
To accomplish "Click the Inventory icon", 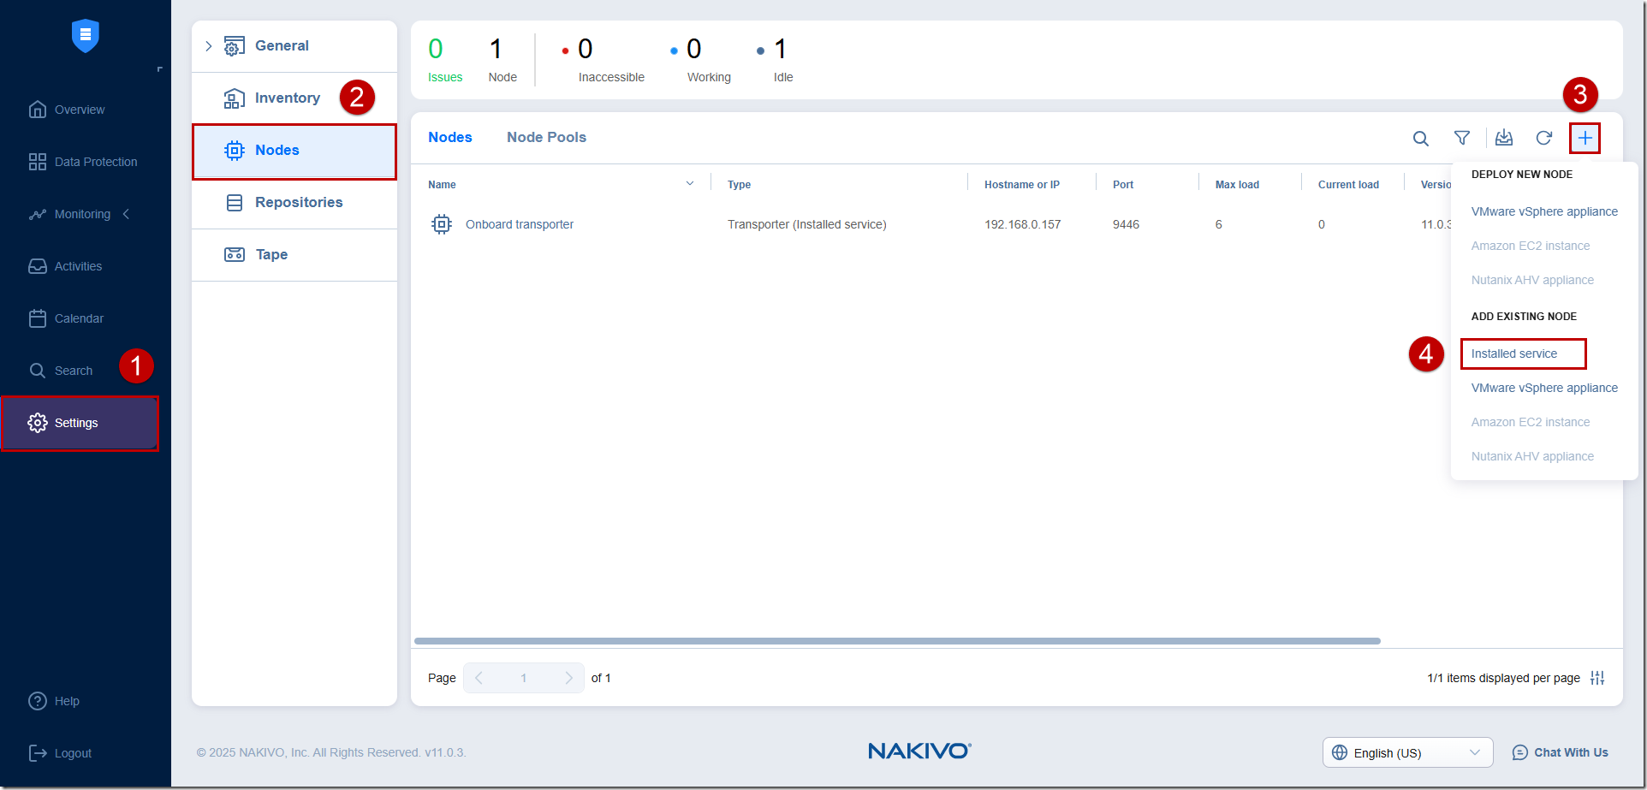I will (235, 98).
